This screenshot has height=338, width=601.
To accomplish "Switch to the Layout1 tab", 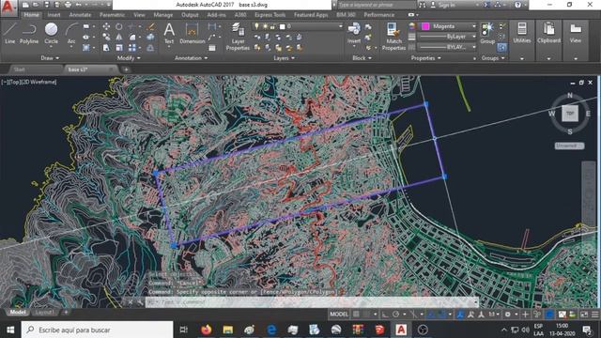I will tap(44, 313).
